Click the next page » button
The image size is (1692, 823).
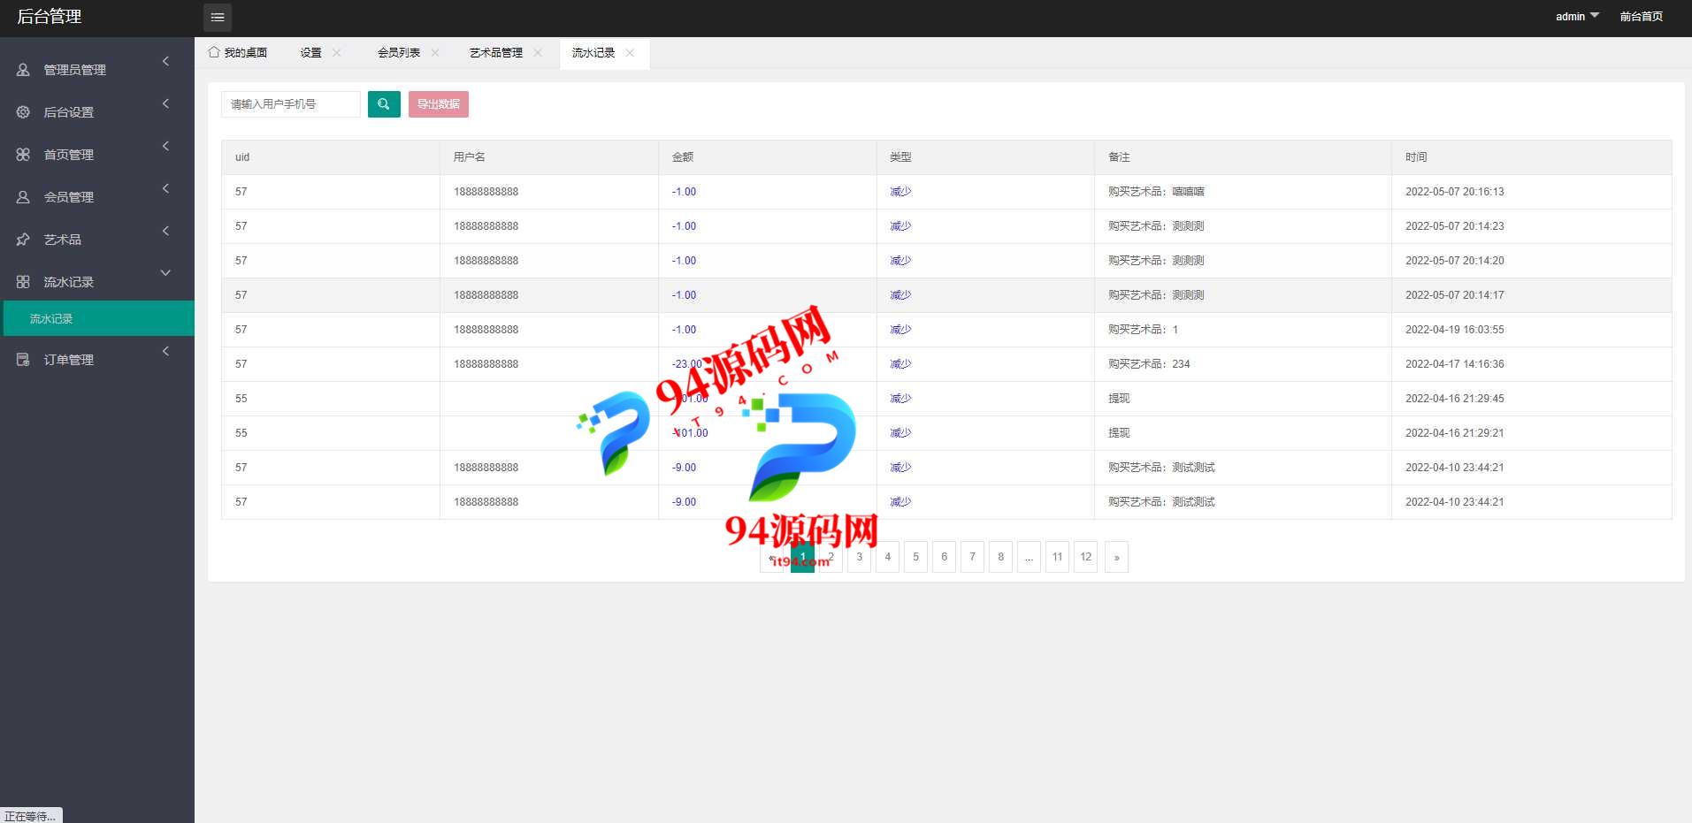(1116, 557)
